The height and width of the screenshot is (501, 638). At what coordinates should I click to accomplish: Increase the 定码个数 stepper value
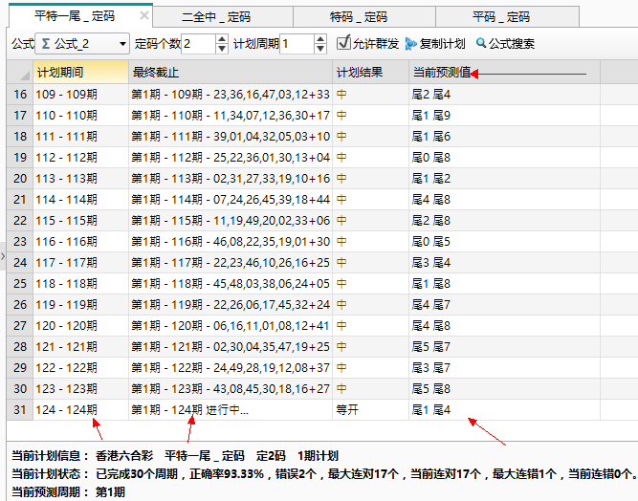coord(222,39)
